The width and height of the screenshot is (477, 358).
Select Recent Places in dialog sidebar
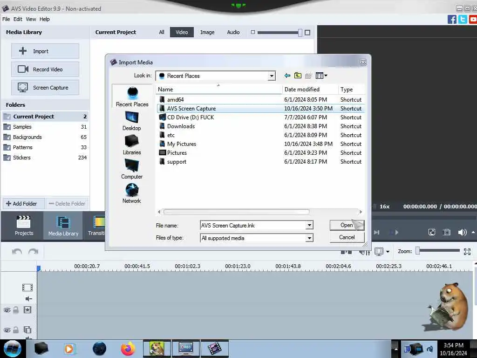[x=132, y=96]
